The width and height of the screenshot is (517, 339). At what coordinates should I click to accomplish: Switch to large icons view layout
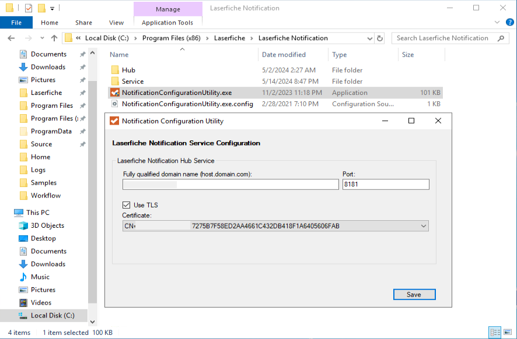508,333
